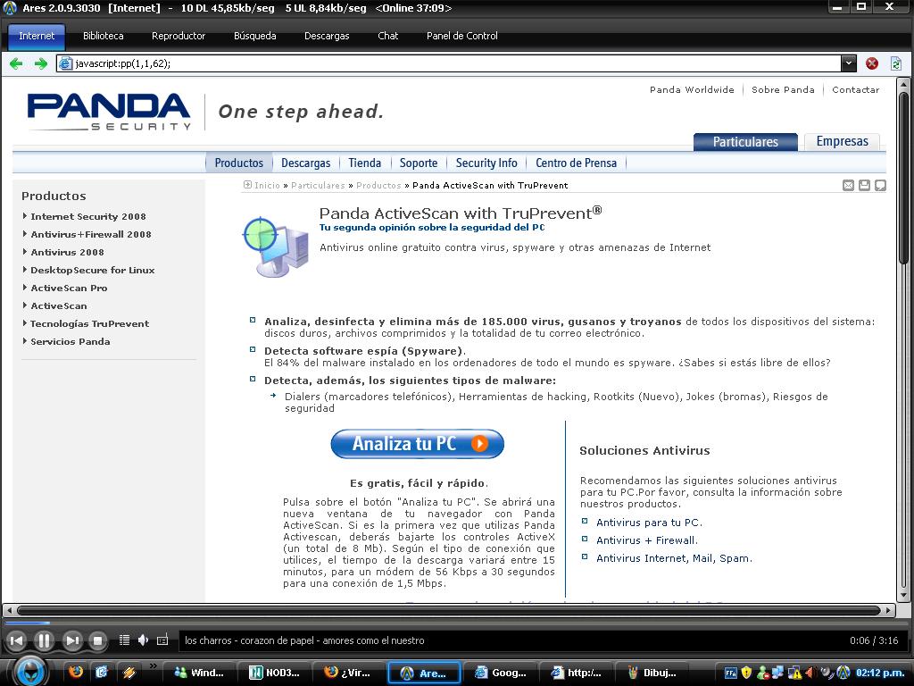Pause the playing song
914x686 pixels.
(44, 640)
